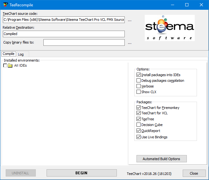Maximize the TeeRecompile window
This screenshot has height=180, width=209.
(187, 5)
